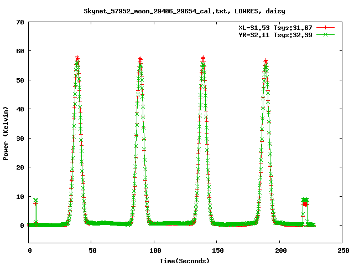Click the x-axis tick label '100'

155,250
